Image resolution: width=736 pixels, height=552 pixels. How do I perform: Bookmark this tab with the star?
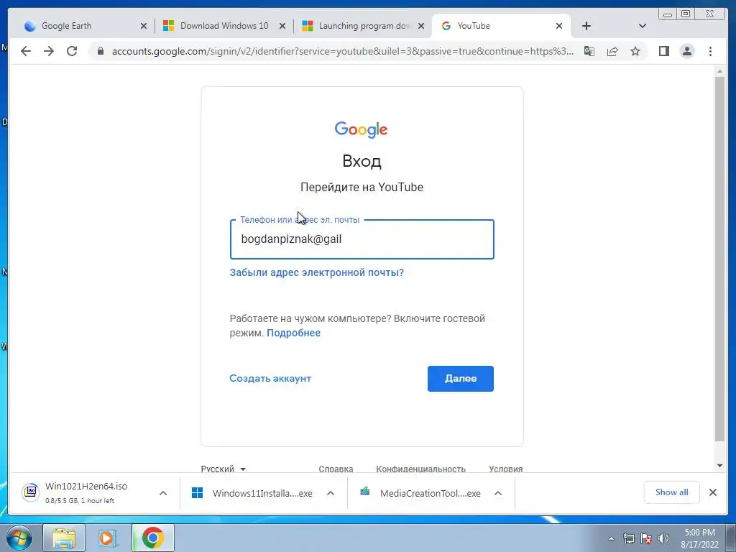[x=635, y=51]
